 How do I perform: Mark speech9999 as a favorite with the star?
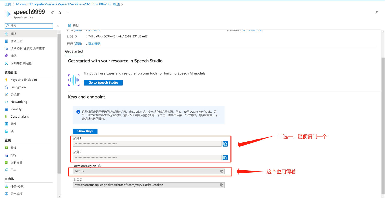60,12
